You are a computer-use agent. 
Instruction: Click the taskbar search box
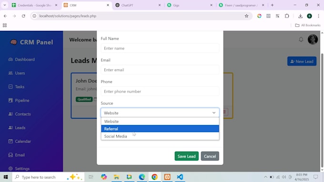click(x=48, y=177)
